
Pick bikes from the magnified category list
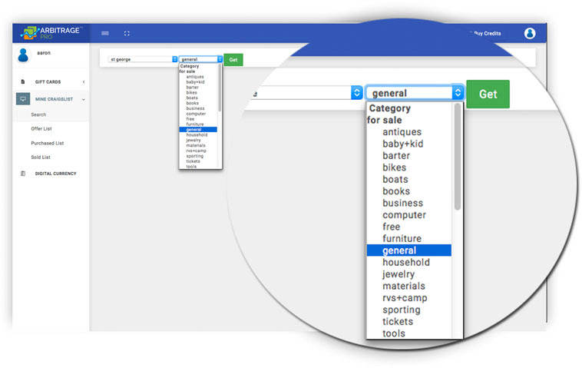394,167
